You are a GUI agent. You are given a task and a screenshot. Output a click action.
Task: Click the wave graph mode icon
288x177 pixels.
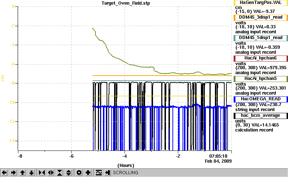pyautogui.click(x=99, y=173)
